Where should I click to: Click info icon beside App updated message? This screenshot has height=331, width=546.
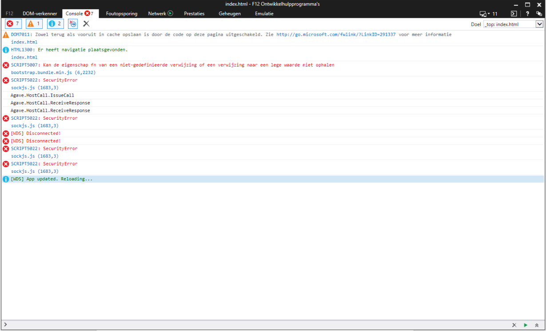click(x=6, y=179)
